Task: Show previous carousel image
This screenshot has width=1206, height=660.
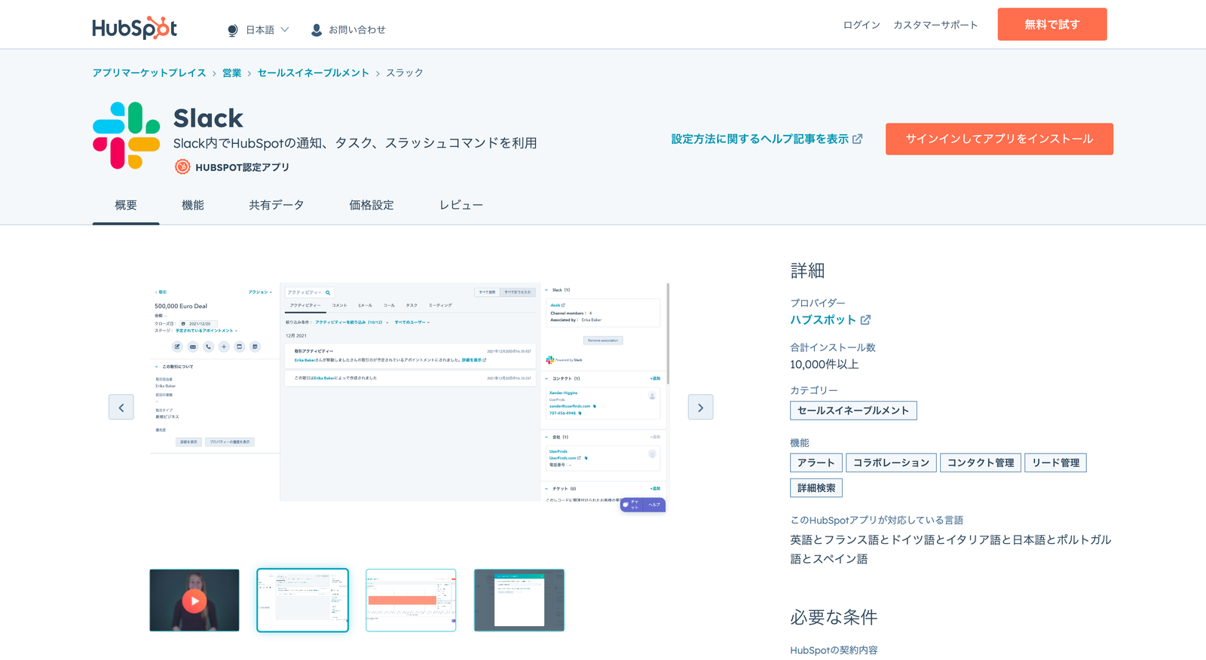Action: point(121,408)
